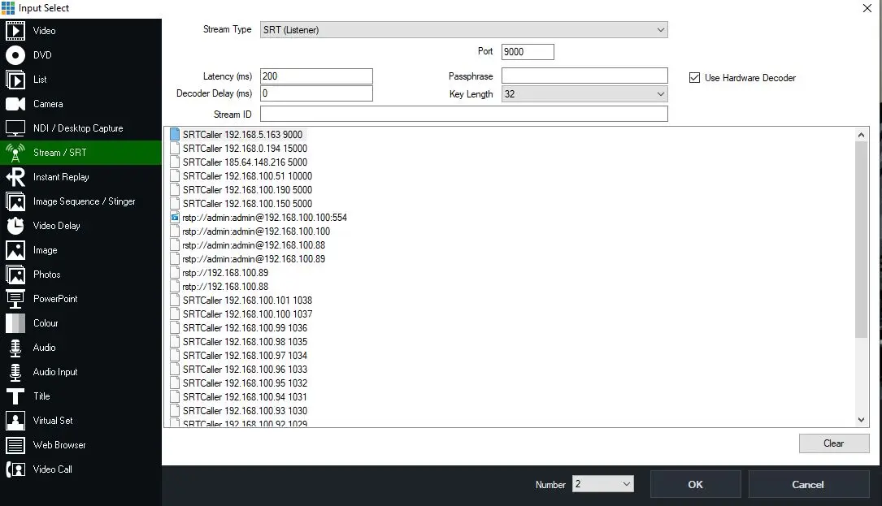Switch to PowerPoint category label
The image size is (882, 506).
pyautogui.click(x=55, y=299)
